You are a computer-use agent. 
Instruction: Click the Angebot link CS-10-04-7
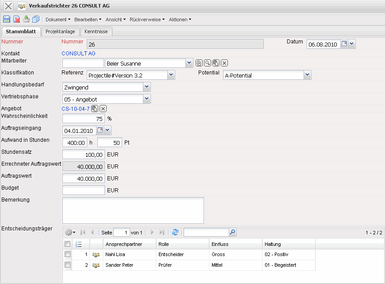click(76, 109)
